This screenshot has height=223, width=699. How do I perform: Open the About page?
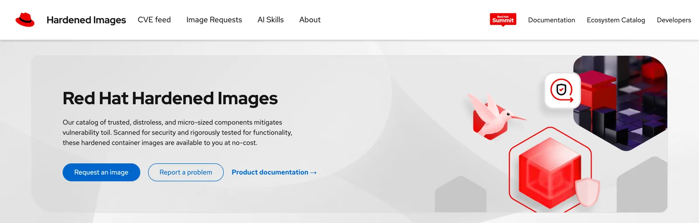pyautogui.click(x=310, y=20)
